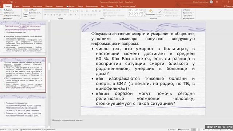Align text left in paragraph group
The height and width of the screenshot is (131, 233).
point(82,15)
